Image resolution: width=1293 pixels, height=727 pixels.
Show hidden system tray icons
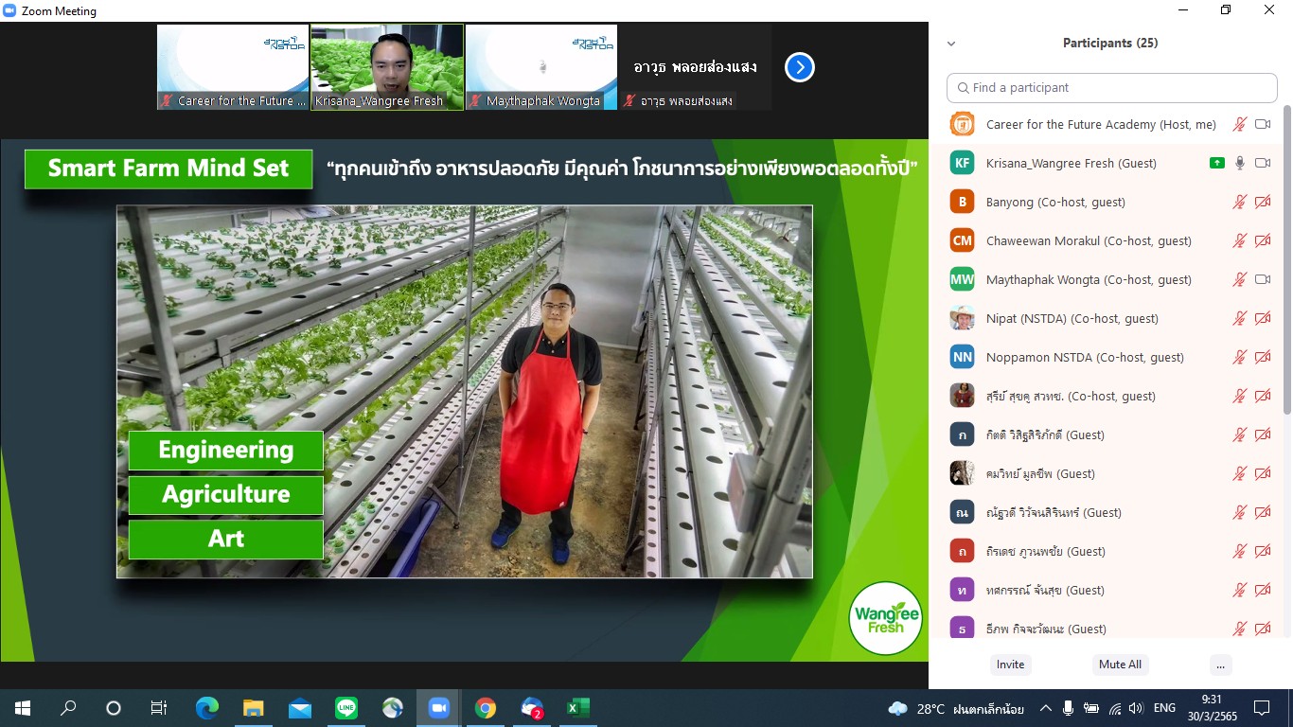pyautogui.click(x=1046, y=708)
